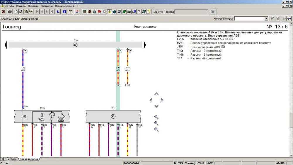Click wire reference box 78

[118, 85]
